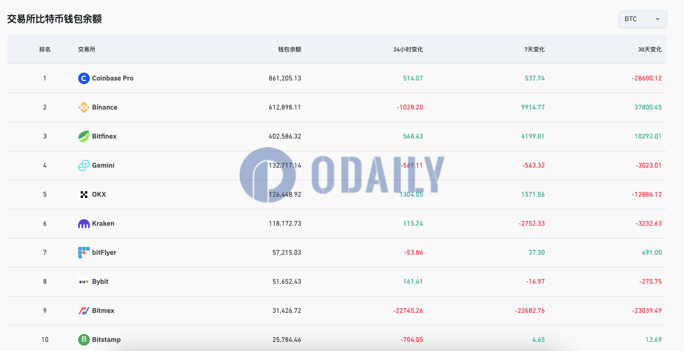This screenshot has height=351, width=684.
Task: Click the Coinbase Pro logo icon
Action: [x=84, y=79]
